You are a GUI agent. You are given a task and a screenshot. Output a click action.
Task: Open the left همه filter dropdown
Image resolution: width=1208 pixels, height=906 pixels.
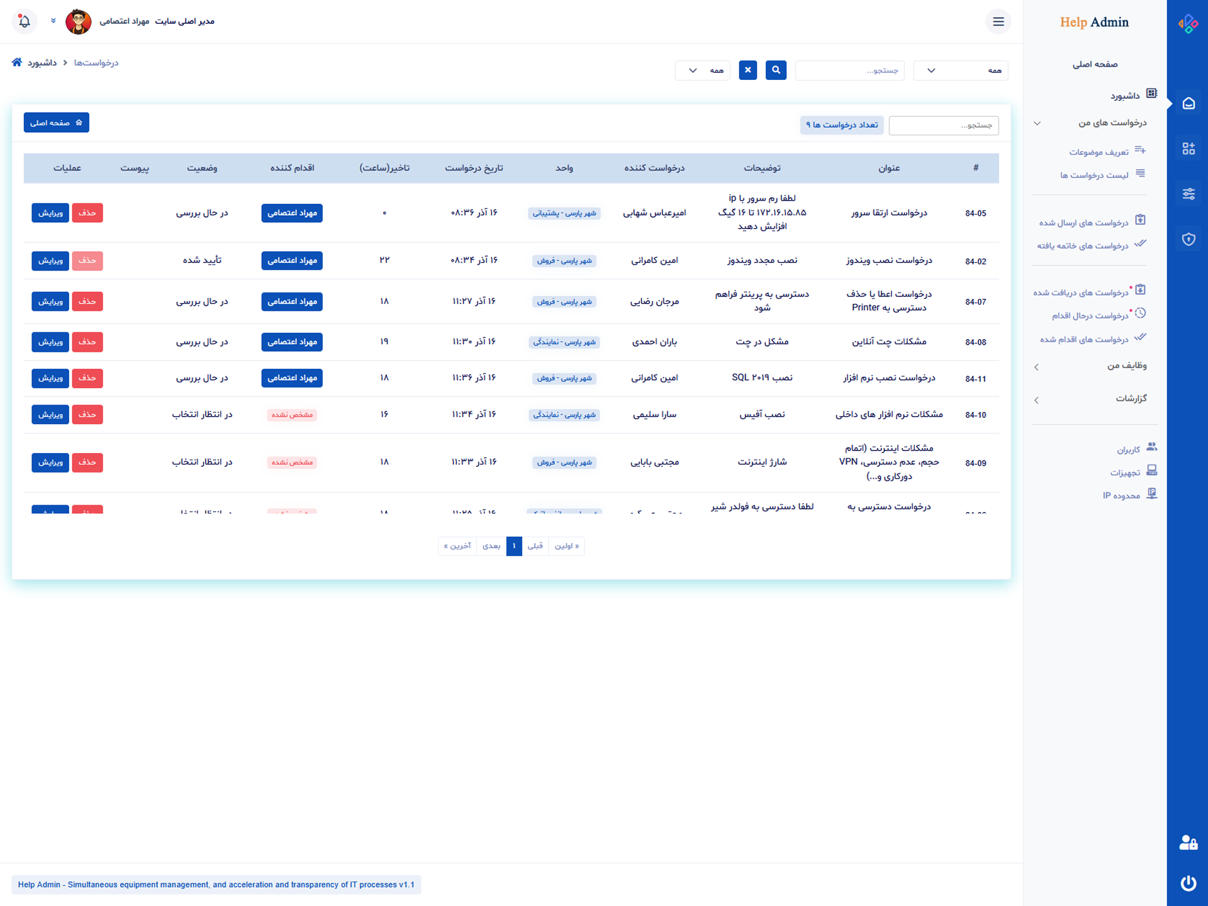point(703,70)
